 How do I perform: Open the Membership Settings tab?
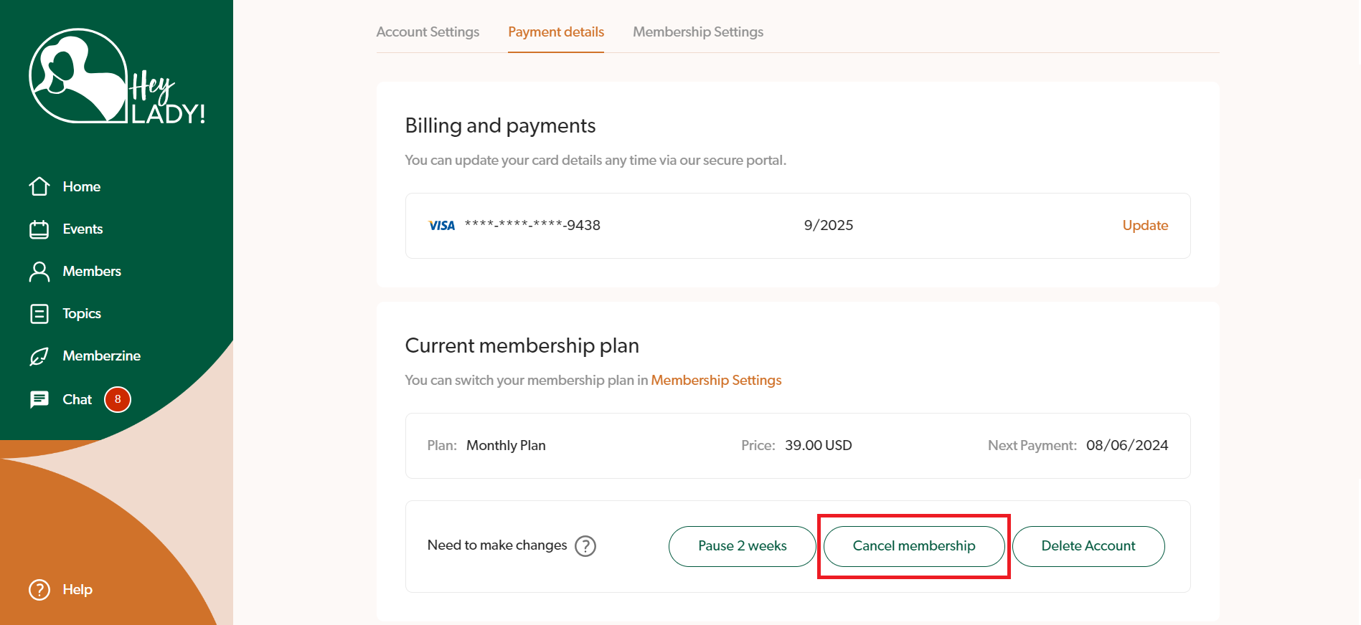[x=697, y=32]
